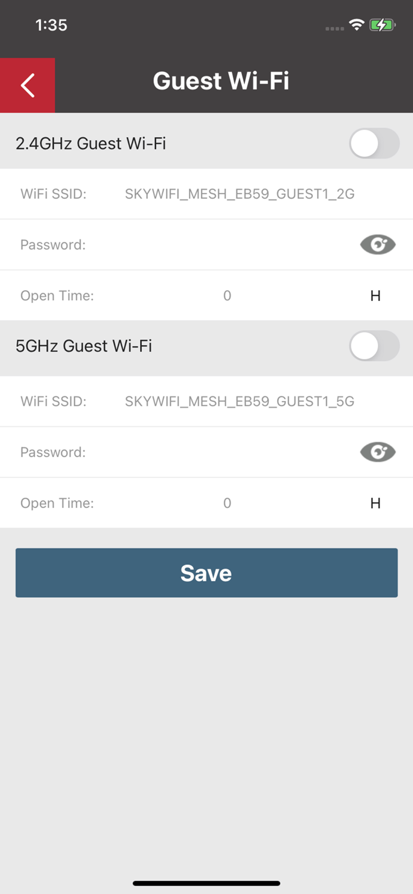Viewport: 413px width, 894px height.
Task: Open the Guest Wi-Fi title header
Action: [x=221, y=80]
